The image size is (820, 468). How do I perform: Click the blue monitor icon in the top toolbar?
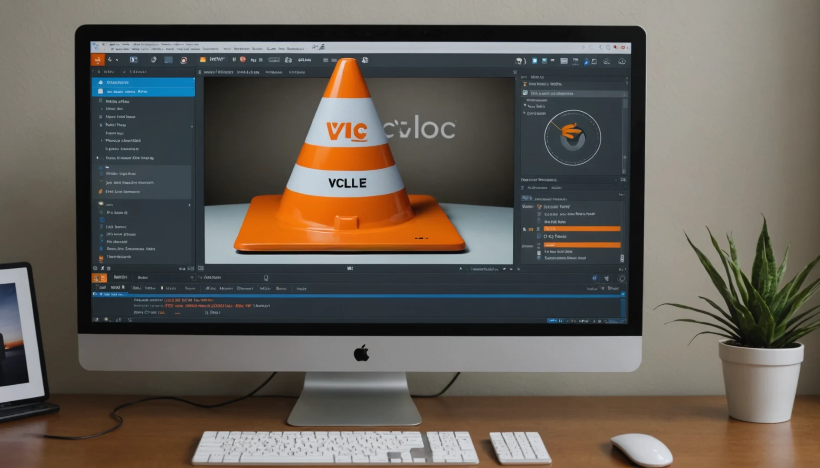[x=168, y=60]
